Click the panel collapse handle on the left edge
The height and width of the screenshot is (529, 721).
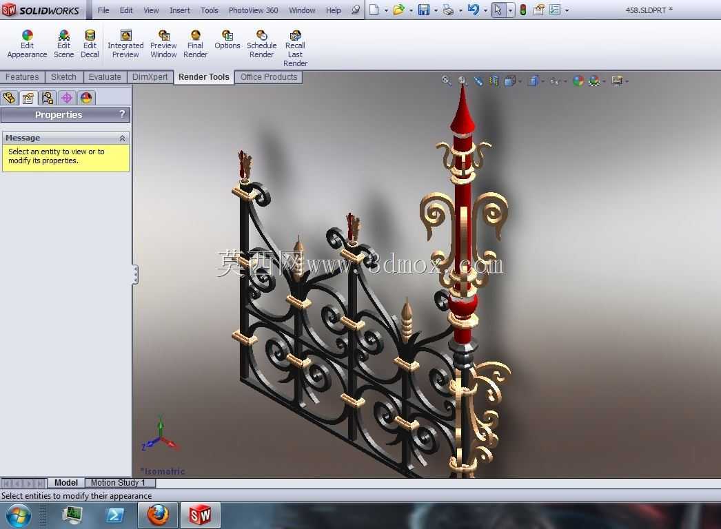[x=135, y=274]
